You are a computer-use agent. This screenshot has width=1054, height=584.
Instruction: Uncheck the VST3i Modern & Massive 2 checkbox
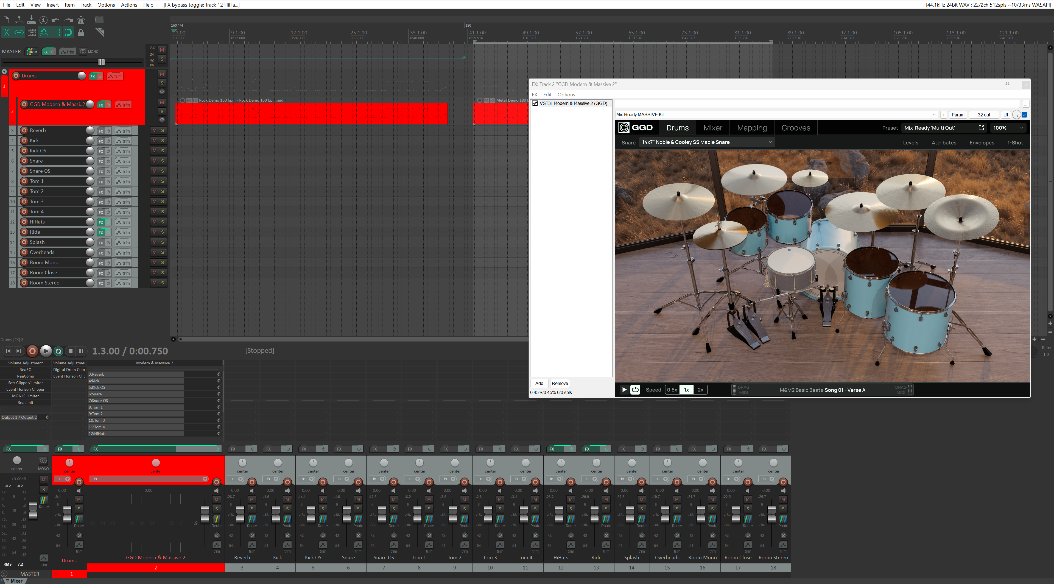click(x=535, y=103)
